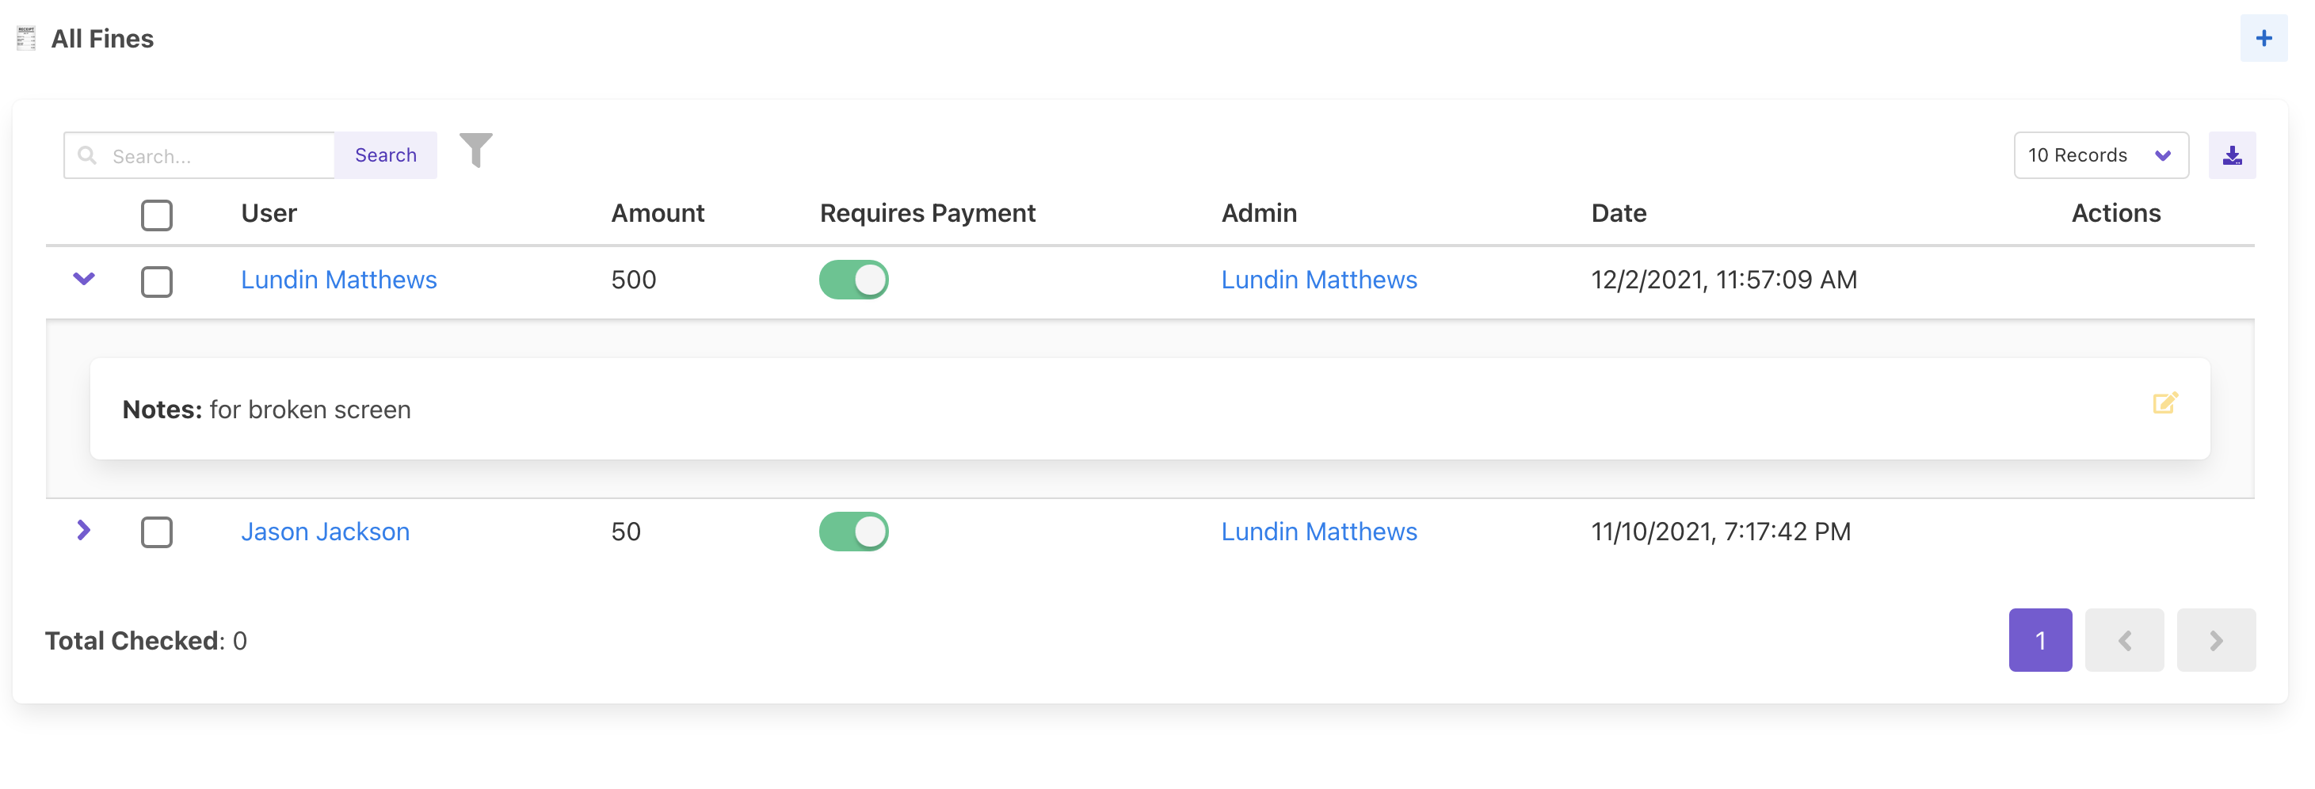Viewport: 2315px width, 789px height.
Task: Click the All Fines receipt icon
Action: point(26,39)
